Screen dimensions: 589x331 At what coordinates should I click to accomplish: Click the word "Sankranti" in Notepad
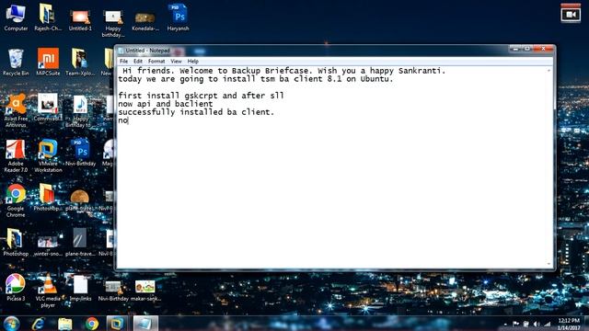[x=420, y=71]
